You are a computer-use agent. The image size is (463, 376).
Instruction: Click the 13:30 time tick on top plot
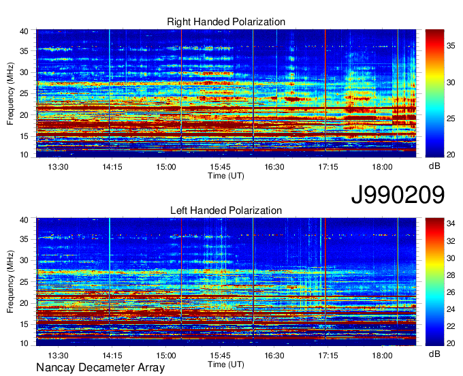tap(58, 167)
